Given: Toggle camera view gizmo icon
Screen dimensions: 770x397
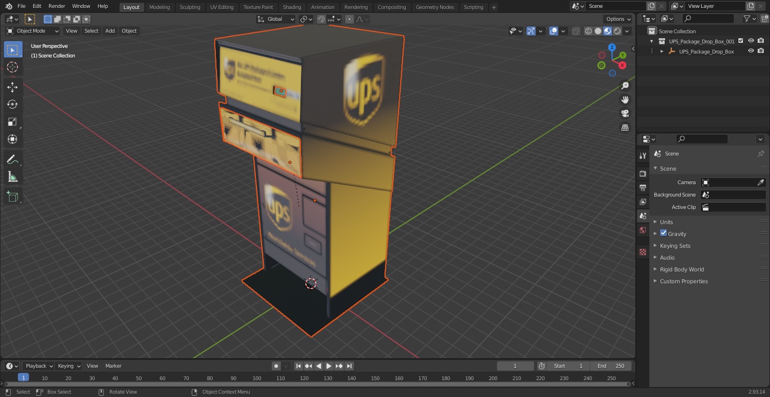Looking at the screenshot, I should (x=625, y=114).
